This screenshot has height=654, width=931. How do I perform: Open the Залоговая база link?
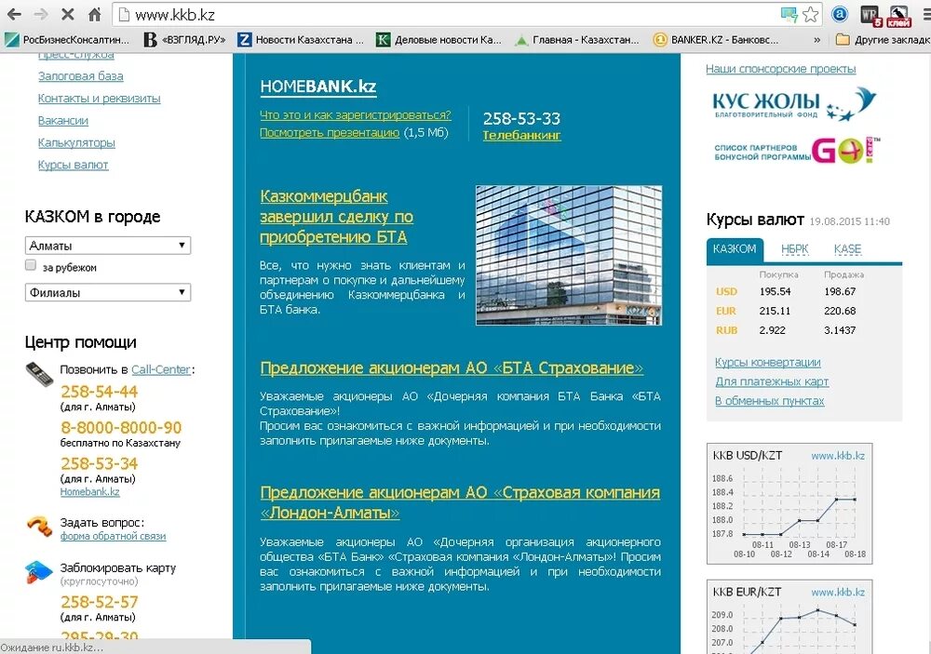(81, 76)
